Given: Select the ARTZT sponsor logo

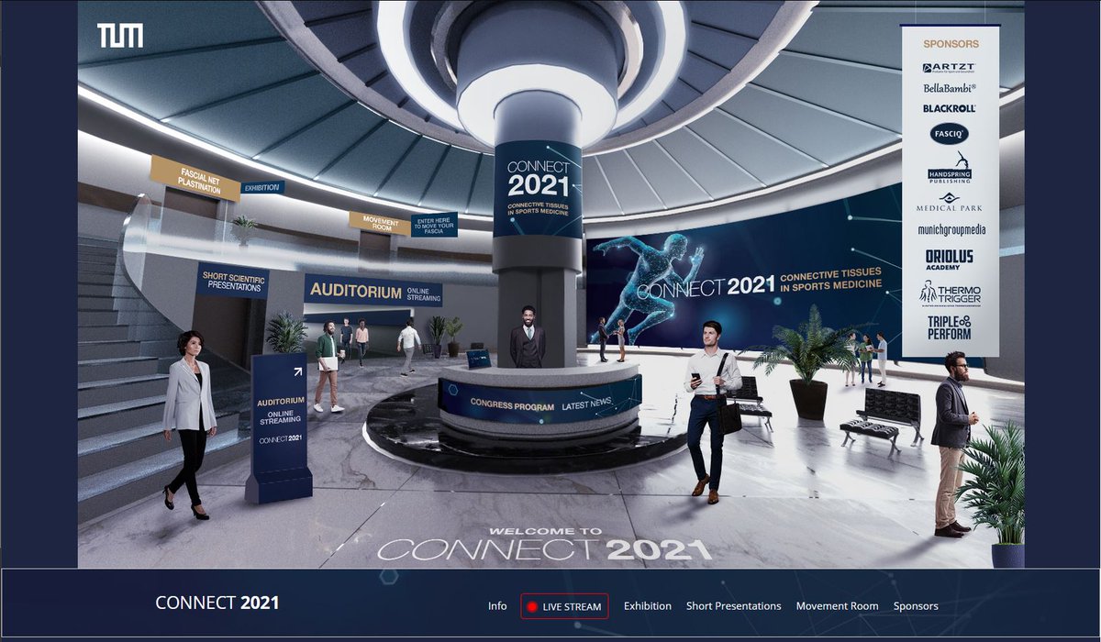Looking at the screenshot, I should tap(950, 68).
